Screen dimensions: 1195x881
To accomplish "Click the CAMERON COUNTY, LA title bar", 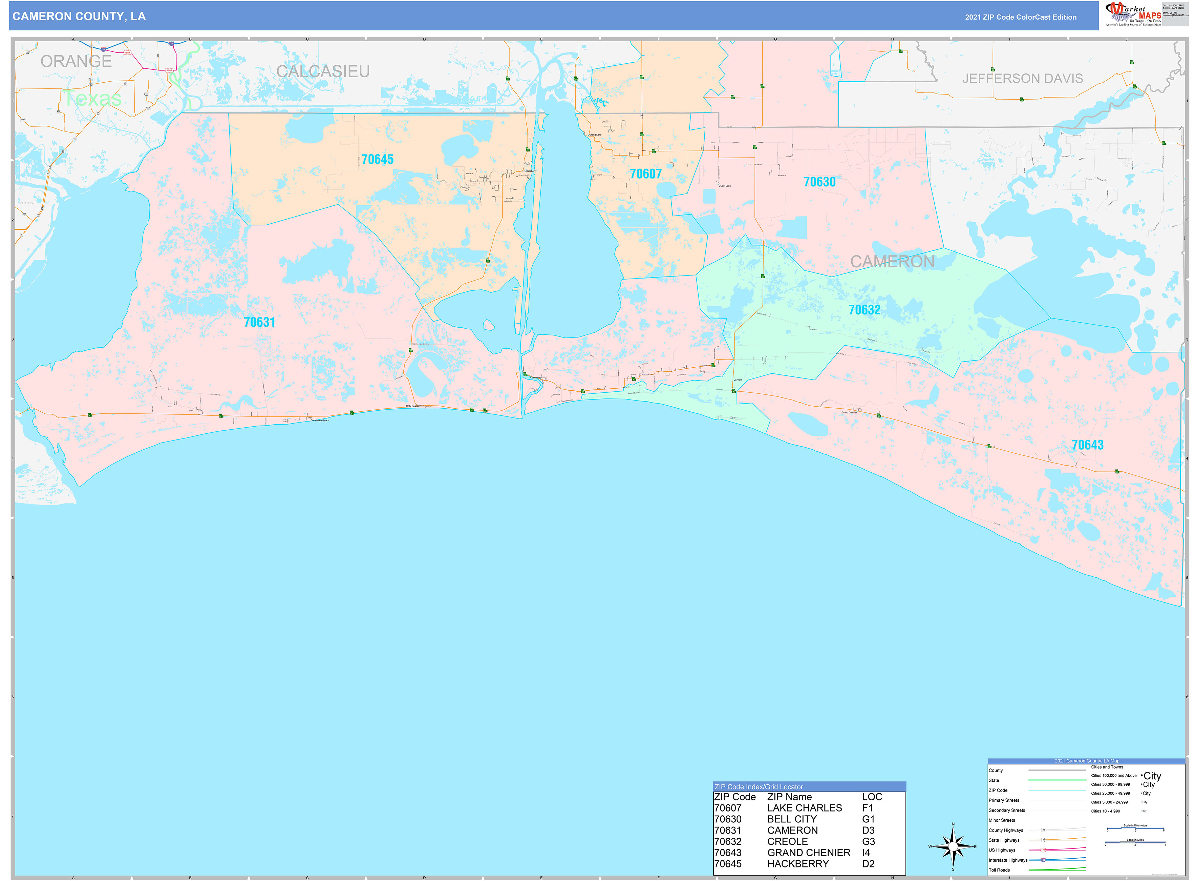I will click(79, 17).
